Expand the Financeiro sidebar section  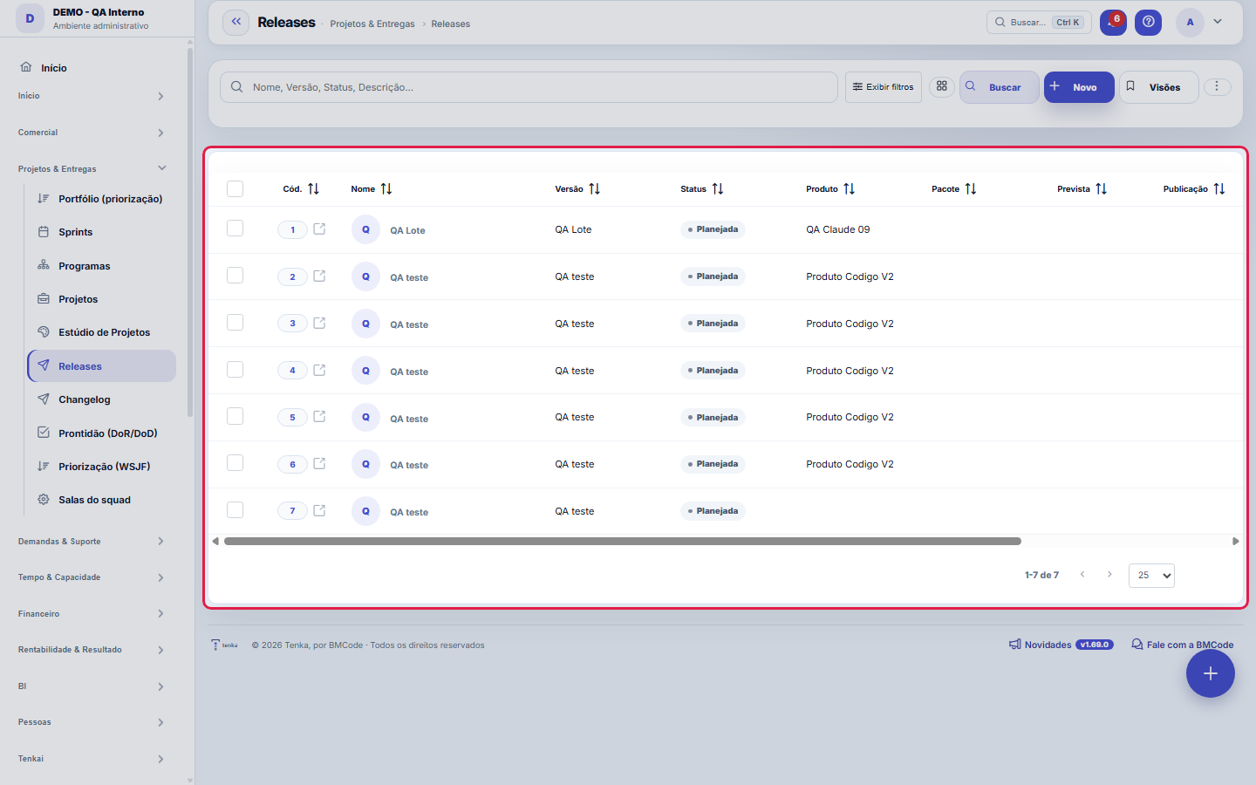click(x=92, y=614)
